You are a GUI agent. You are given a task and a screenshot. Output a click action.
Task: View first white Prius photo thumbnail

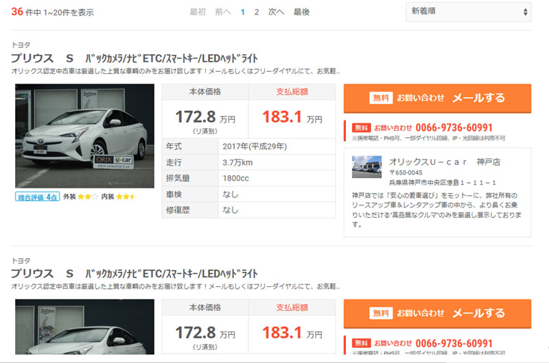point(84,136)
